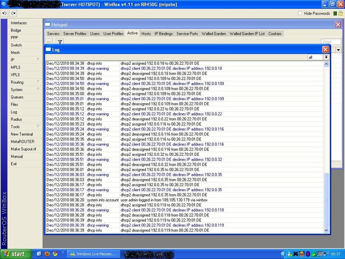345x259 pixels.
Task: Expand quick launch overflow chevron
Action: [x=63, y=253]
